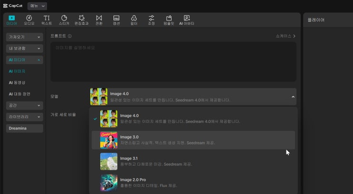Open the Dreamina sidebar button
The width and height of the screenshot is (353, 194).
tap(24, 129)
